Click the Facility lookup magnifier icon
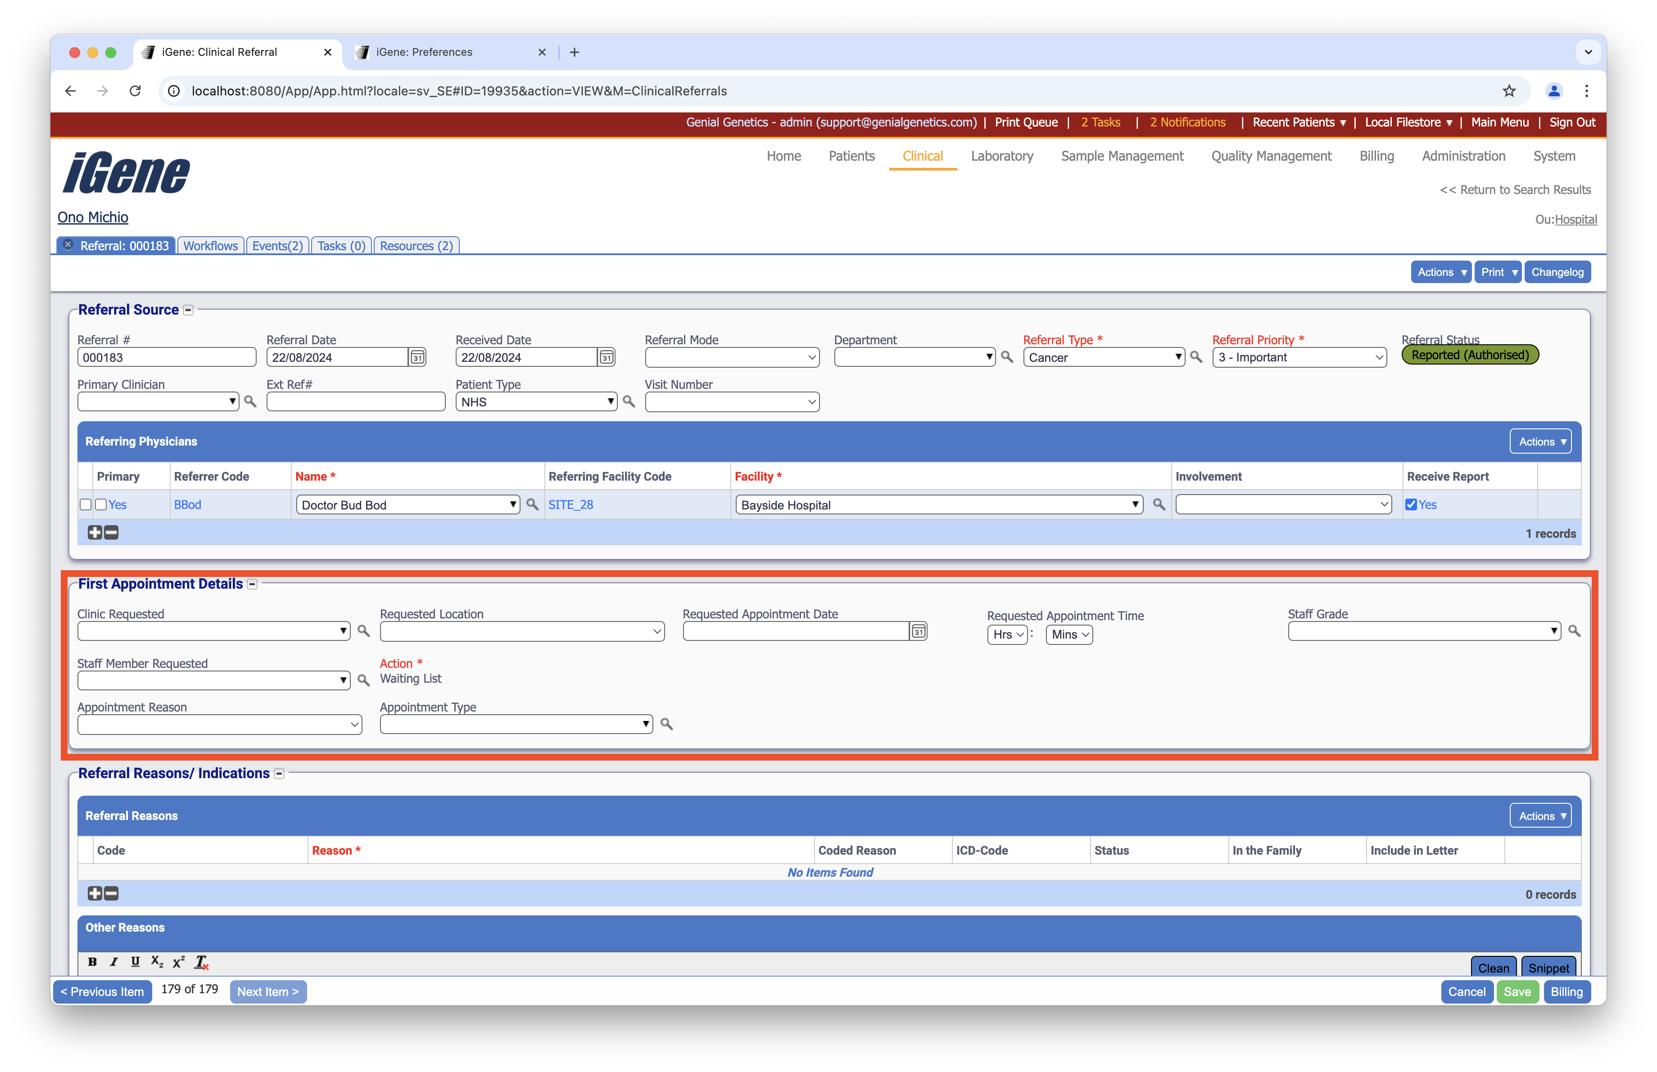This screenshot has height=1072, width=1657. (1159, 504)
